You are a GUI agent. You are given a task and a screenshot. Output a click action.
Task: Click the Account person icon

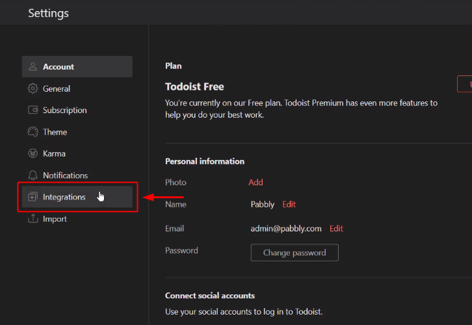pos(33,66)
